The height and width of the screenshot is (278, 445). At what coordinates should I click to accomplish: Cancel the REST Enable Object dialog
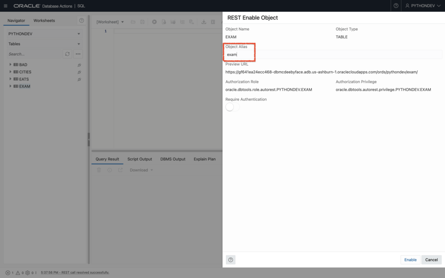click(x=431, y=259)
